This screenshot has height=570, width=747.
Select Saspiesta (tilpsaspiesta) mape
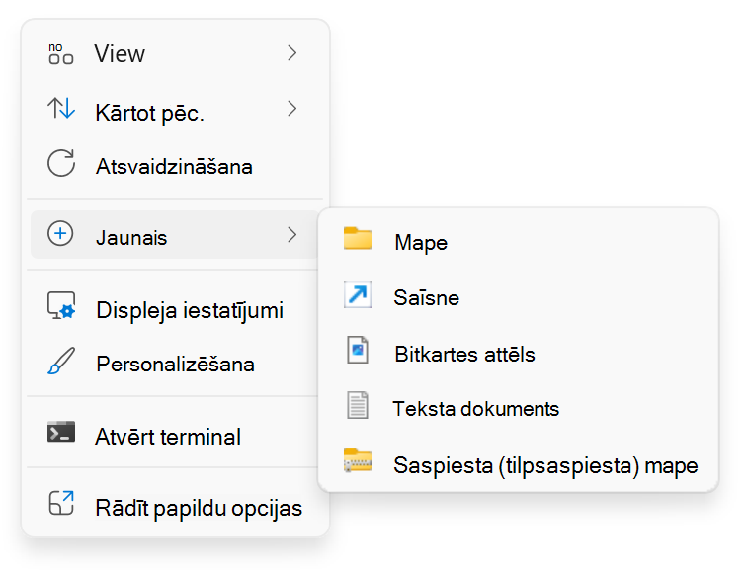coord(519,464)
